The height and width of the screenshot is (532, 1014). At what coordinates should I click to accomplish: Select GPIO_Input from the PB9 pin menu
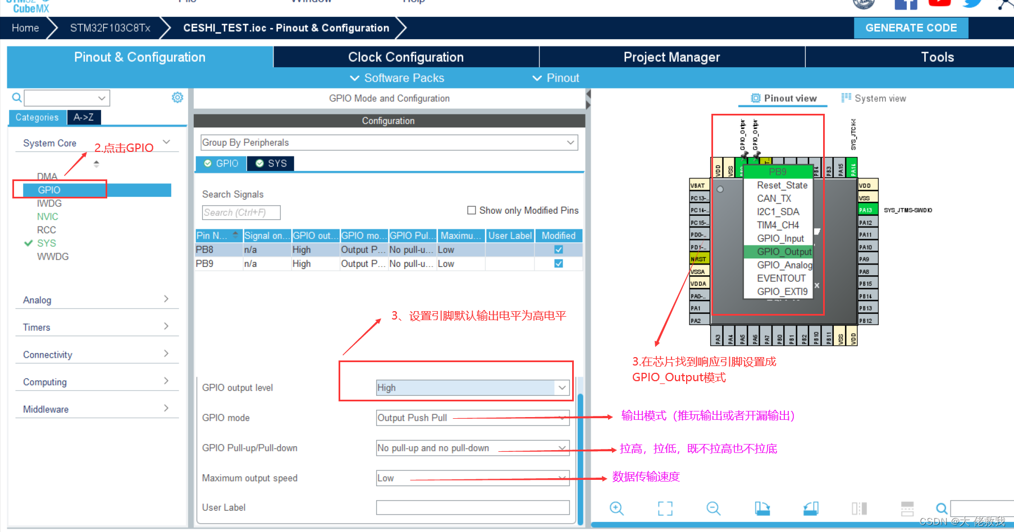click(780, 238)
